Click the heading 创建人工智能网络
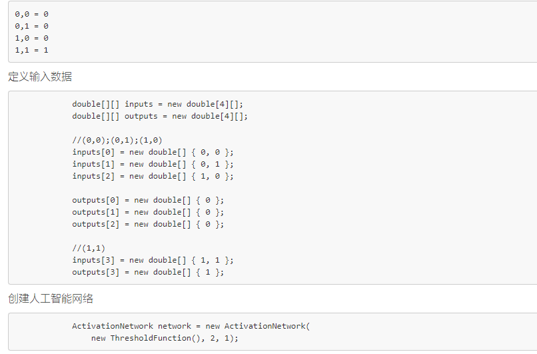 tap(51, 299)
